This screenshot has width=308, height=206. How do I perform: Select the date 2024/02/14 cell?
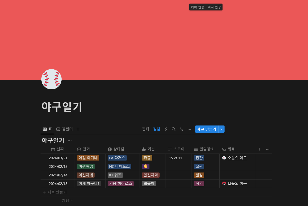coord(58,175)
